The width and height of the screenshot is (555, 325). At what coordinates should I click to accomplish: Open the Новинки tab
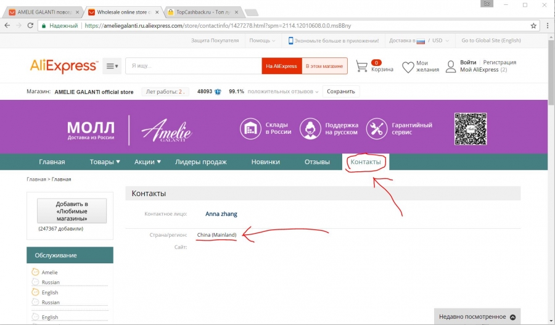pyautogui.click(x=265, y=162)
